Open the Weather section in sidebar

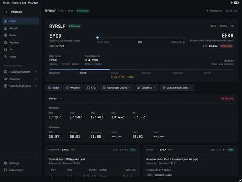(20, 43)
